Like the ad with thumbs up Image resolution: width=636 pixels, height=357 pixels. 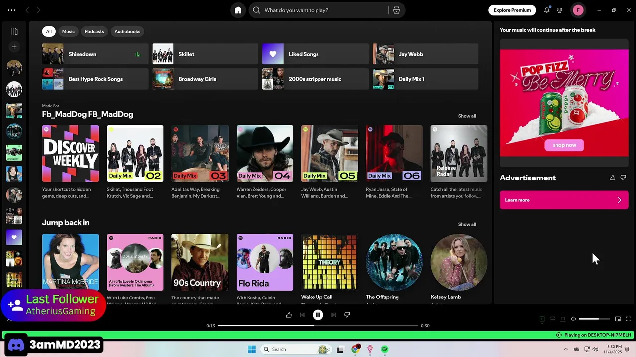tap(612, 178)
